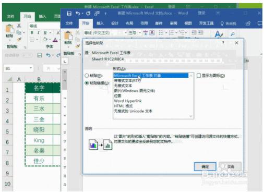The image size is (264, 193).
Task: Click the Excel fill color bucket
Action: point(45,40)
